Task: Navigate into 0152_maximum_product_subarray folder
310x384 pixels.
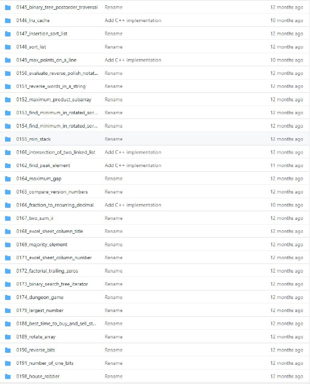Action: pyautogui.click(x=53, y=99)
